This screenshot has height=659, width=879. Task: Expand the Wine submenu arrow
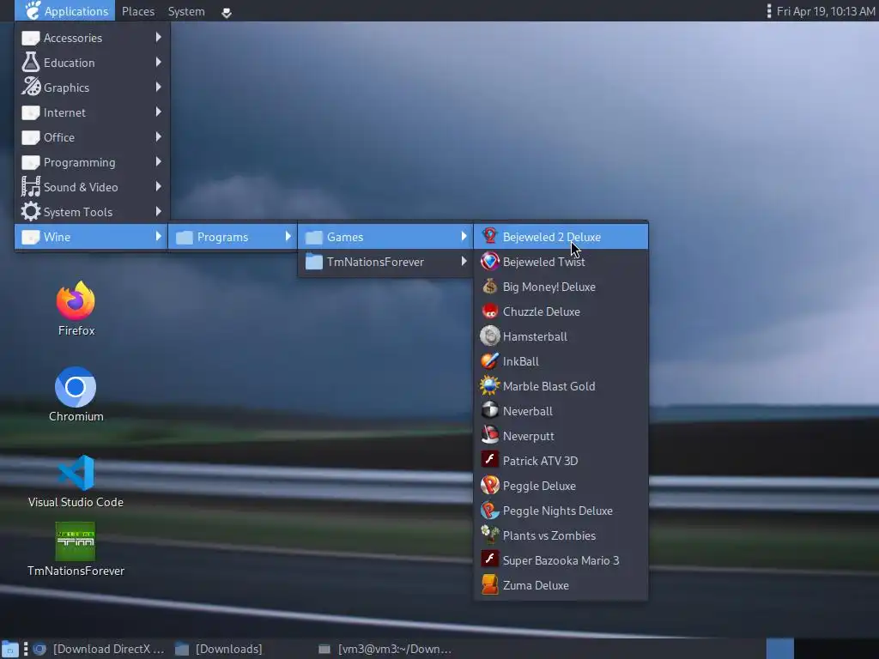point(159,237)
